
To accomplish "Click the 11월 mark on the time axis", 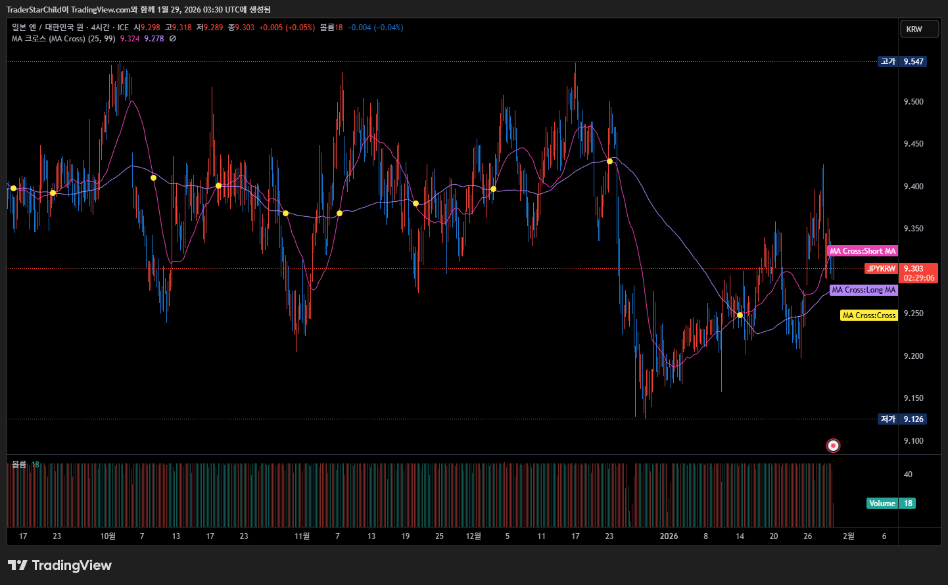I will click(x=302, y=536).
